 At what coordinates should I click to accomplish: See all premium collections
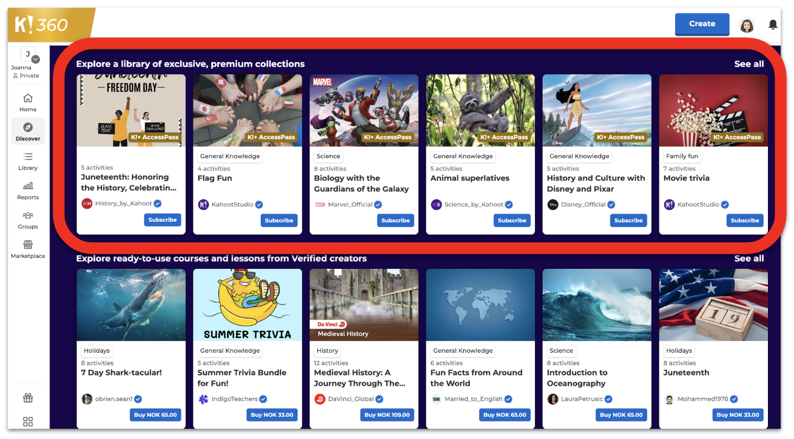(749, 64)
